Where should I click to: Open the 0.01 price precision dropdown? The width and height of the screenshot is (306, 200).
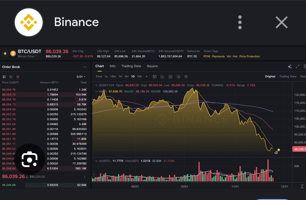pos(81,77)
